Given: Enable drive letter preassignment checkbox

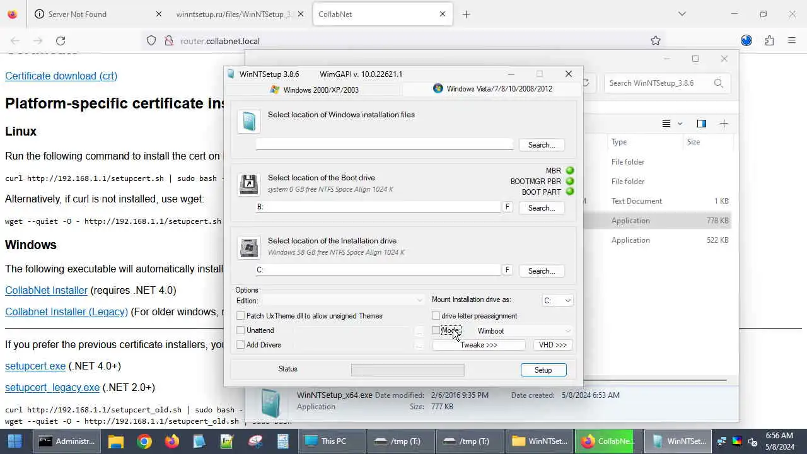Looking at the screenshot, I should [436, 316].
